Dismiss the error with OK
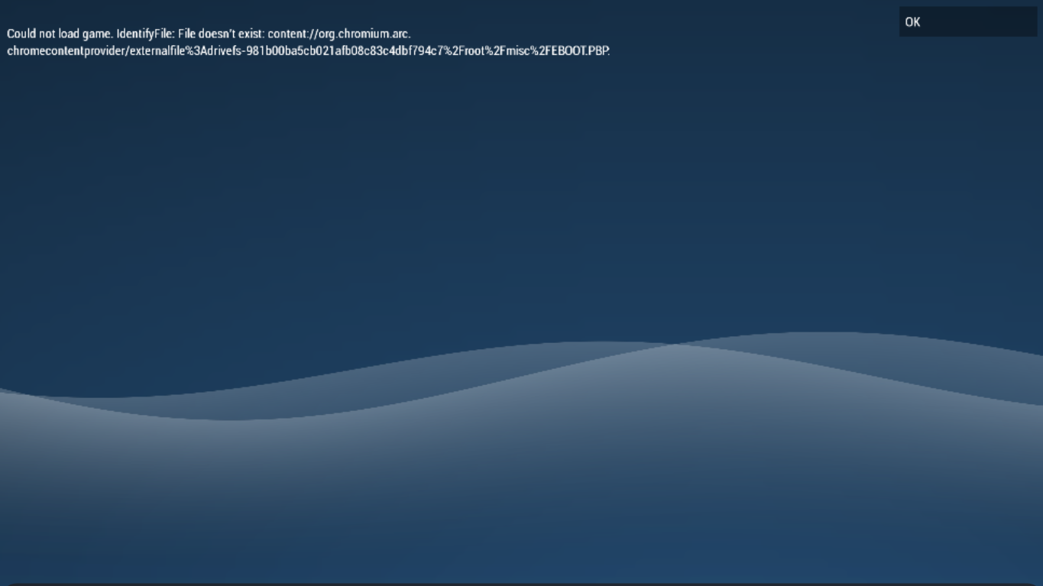This screenshot has height=586, width=1043. (967, 22)
